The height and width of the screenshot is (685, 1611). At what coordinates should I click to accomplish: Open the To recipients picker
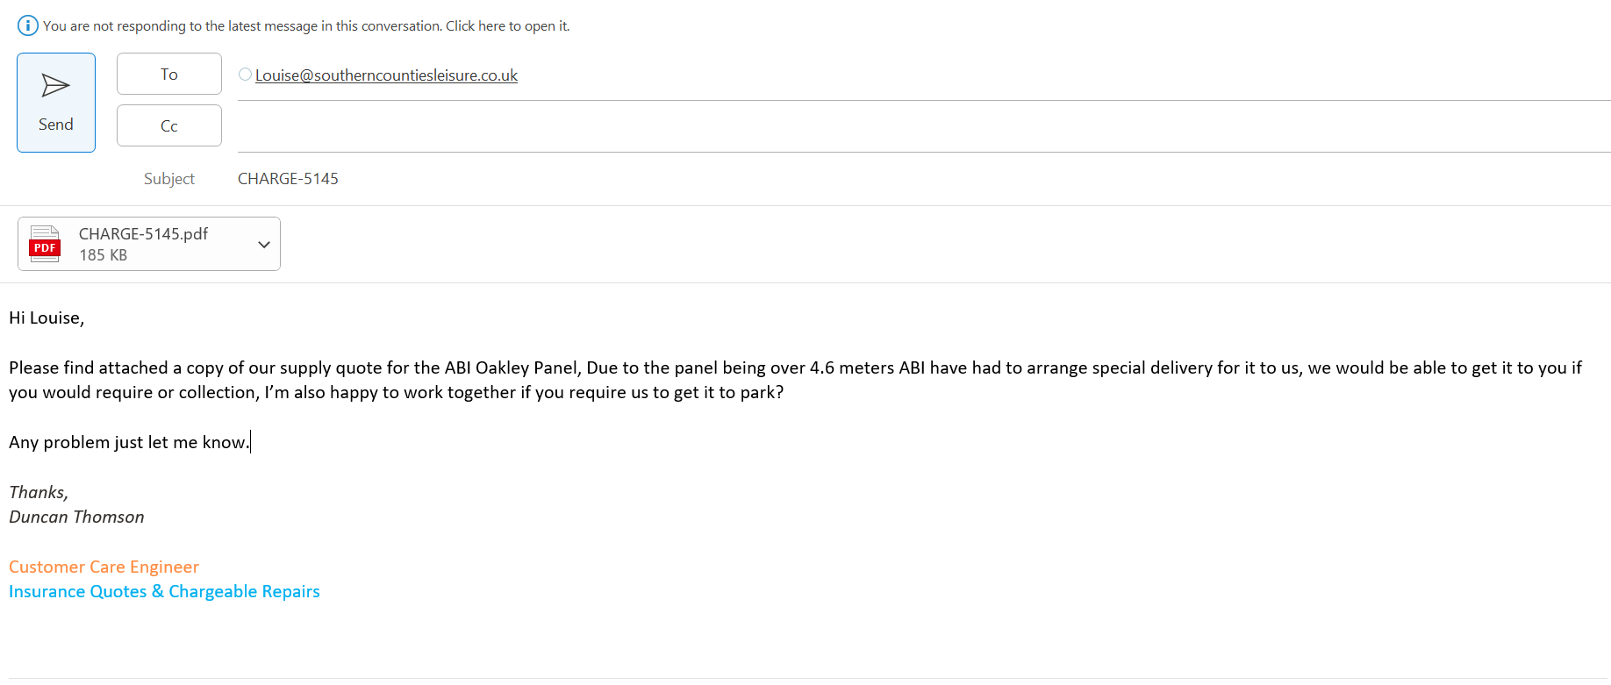click(x=168, y=75)
